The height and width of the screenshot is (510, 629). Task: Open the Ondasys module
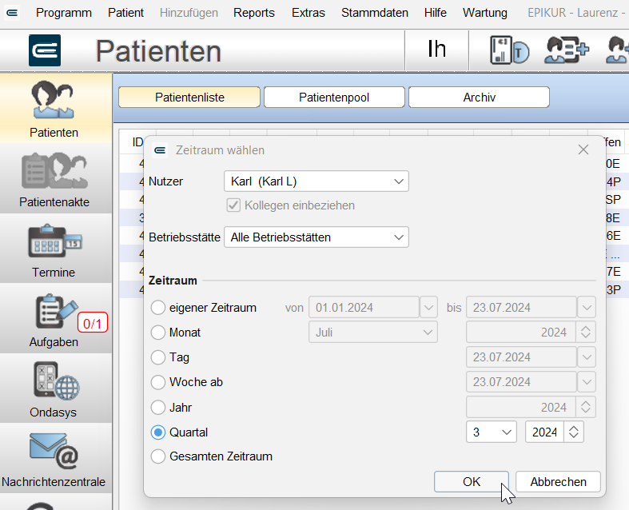point(54,388)
